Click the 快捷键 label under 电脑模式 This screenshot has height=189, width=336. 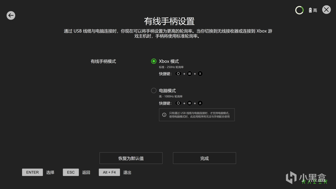coord(165,103)
